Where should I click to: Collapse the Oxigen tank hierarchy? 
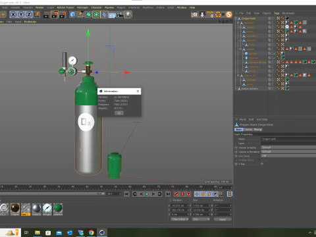[x=236, y=18]
